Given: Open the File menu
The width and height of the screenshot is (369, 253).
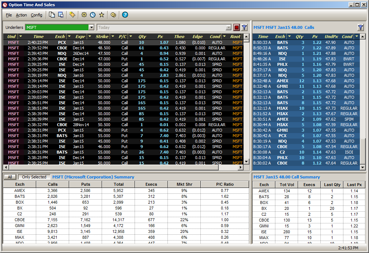Looking at the screenshot, I should (x=9, y=15).
